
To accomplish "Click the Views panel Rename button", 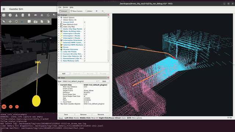I will (x=101, y=114).
